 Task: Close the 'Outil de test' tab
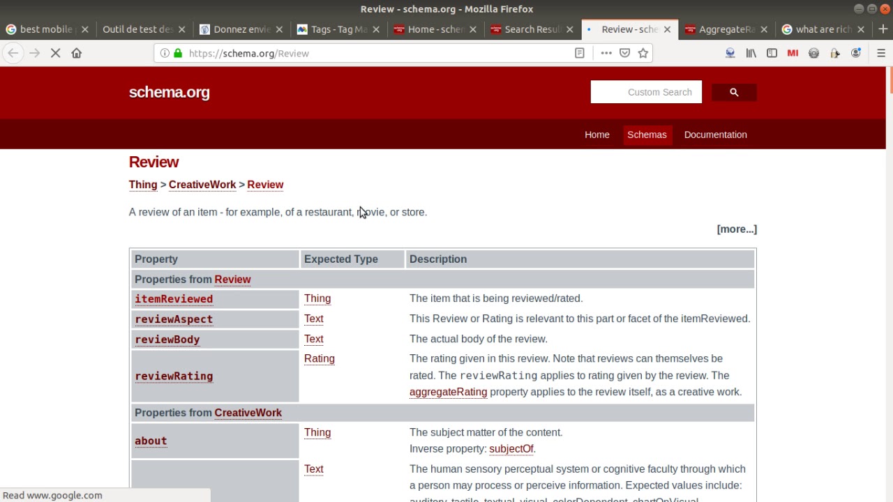pos(182,29)
